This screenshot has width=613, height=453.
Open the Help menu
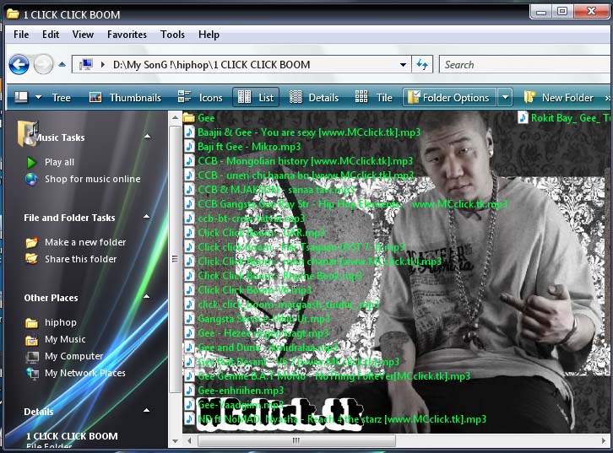point(209,35)
